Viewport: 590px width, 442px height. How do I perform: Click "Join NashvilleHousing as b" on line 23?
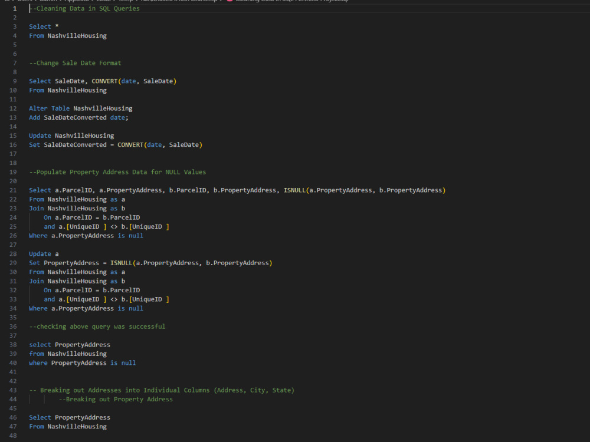(77, 208)
